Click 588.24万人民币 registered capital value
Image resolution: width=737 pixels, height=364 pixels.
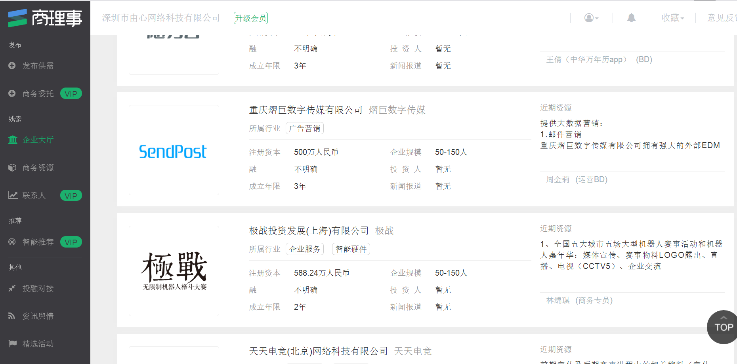(322, 273)
